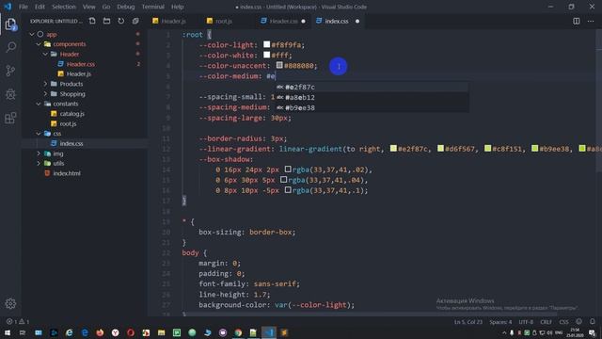Image resolution: width=602 pixels, height=339 pixels.
Task: Click the feedback smiley in status bar
Action: pyautogui.click(x=579, y=321)
